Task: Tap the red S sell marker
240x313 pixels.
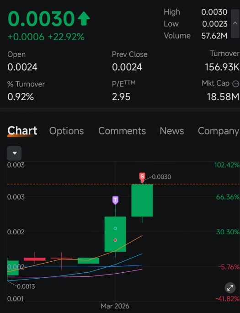Action: coord(142,177)
